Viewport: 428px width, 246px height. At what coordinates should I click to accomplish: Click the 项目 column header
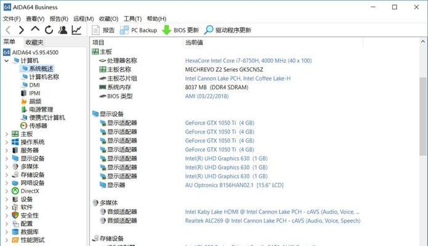click(x=98, y=42)
